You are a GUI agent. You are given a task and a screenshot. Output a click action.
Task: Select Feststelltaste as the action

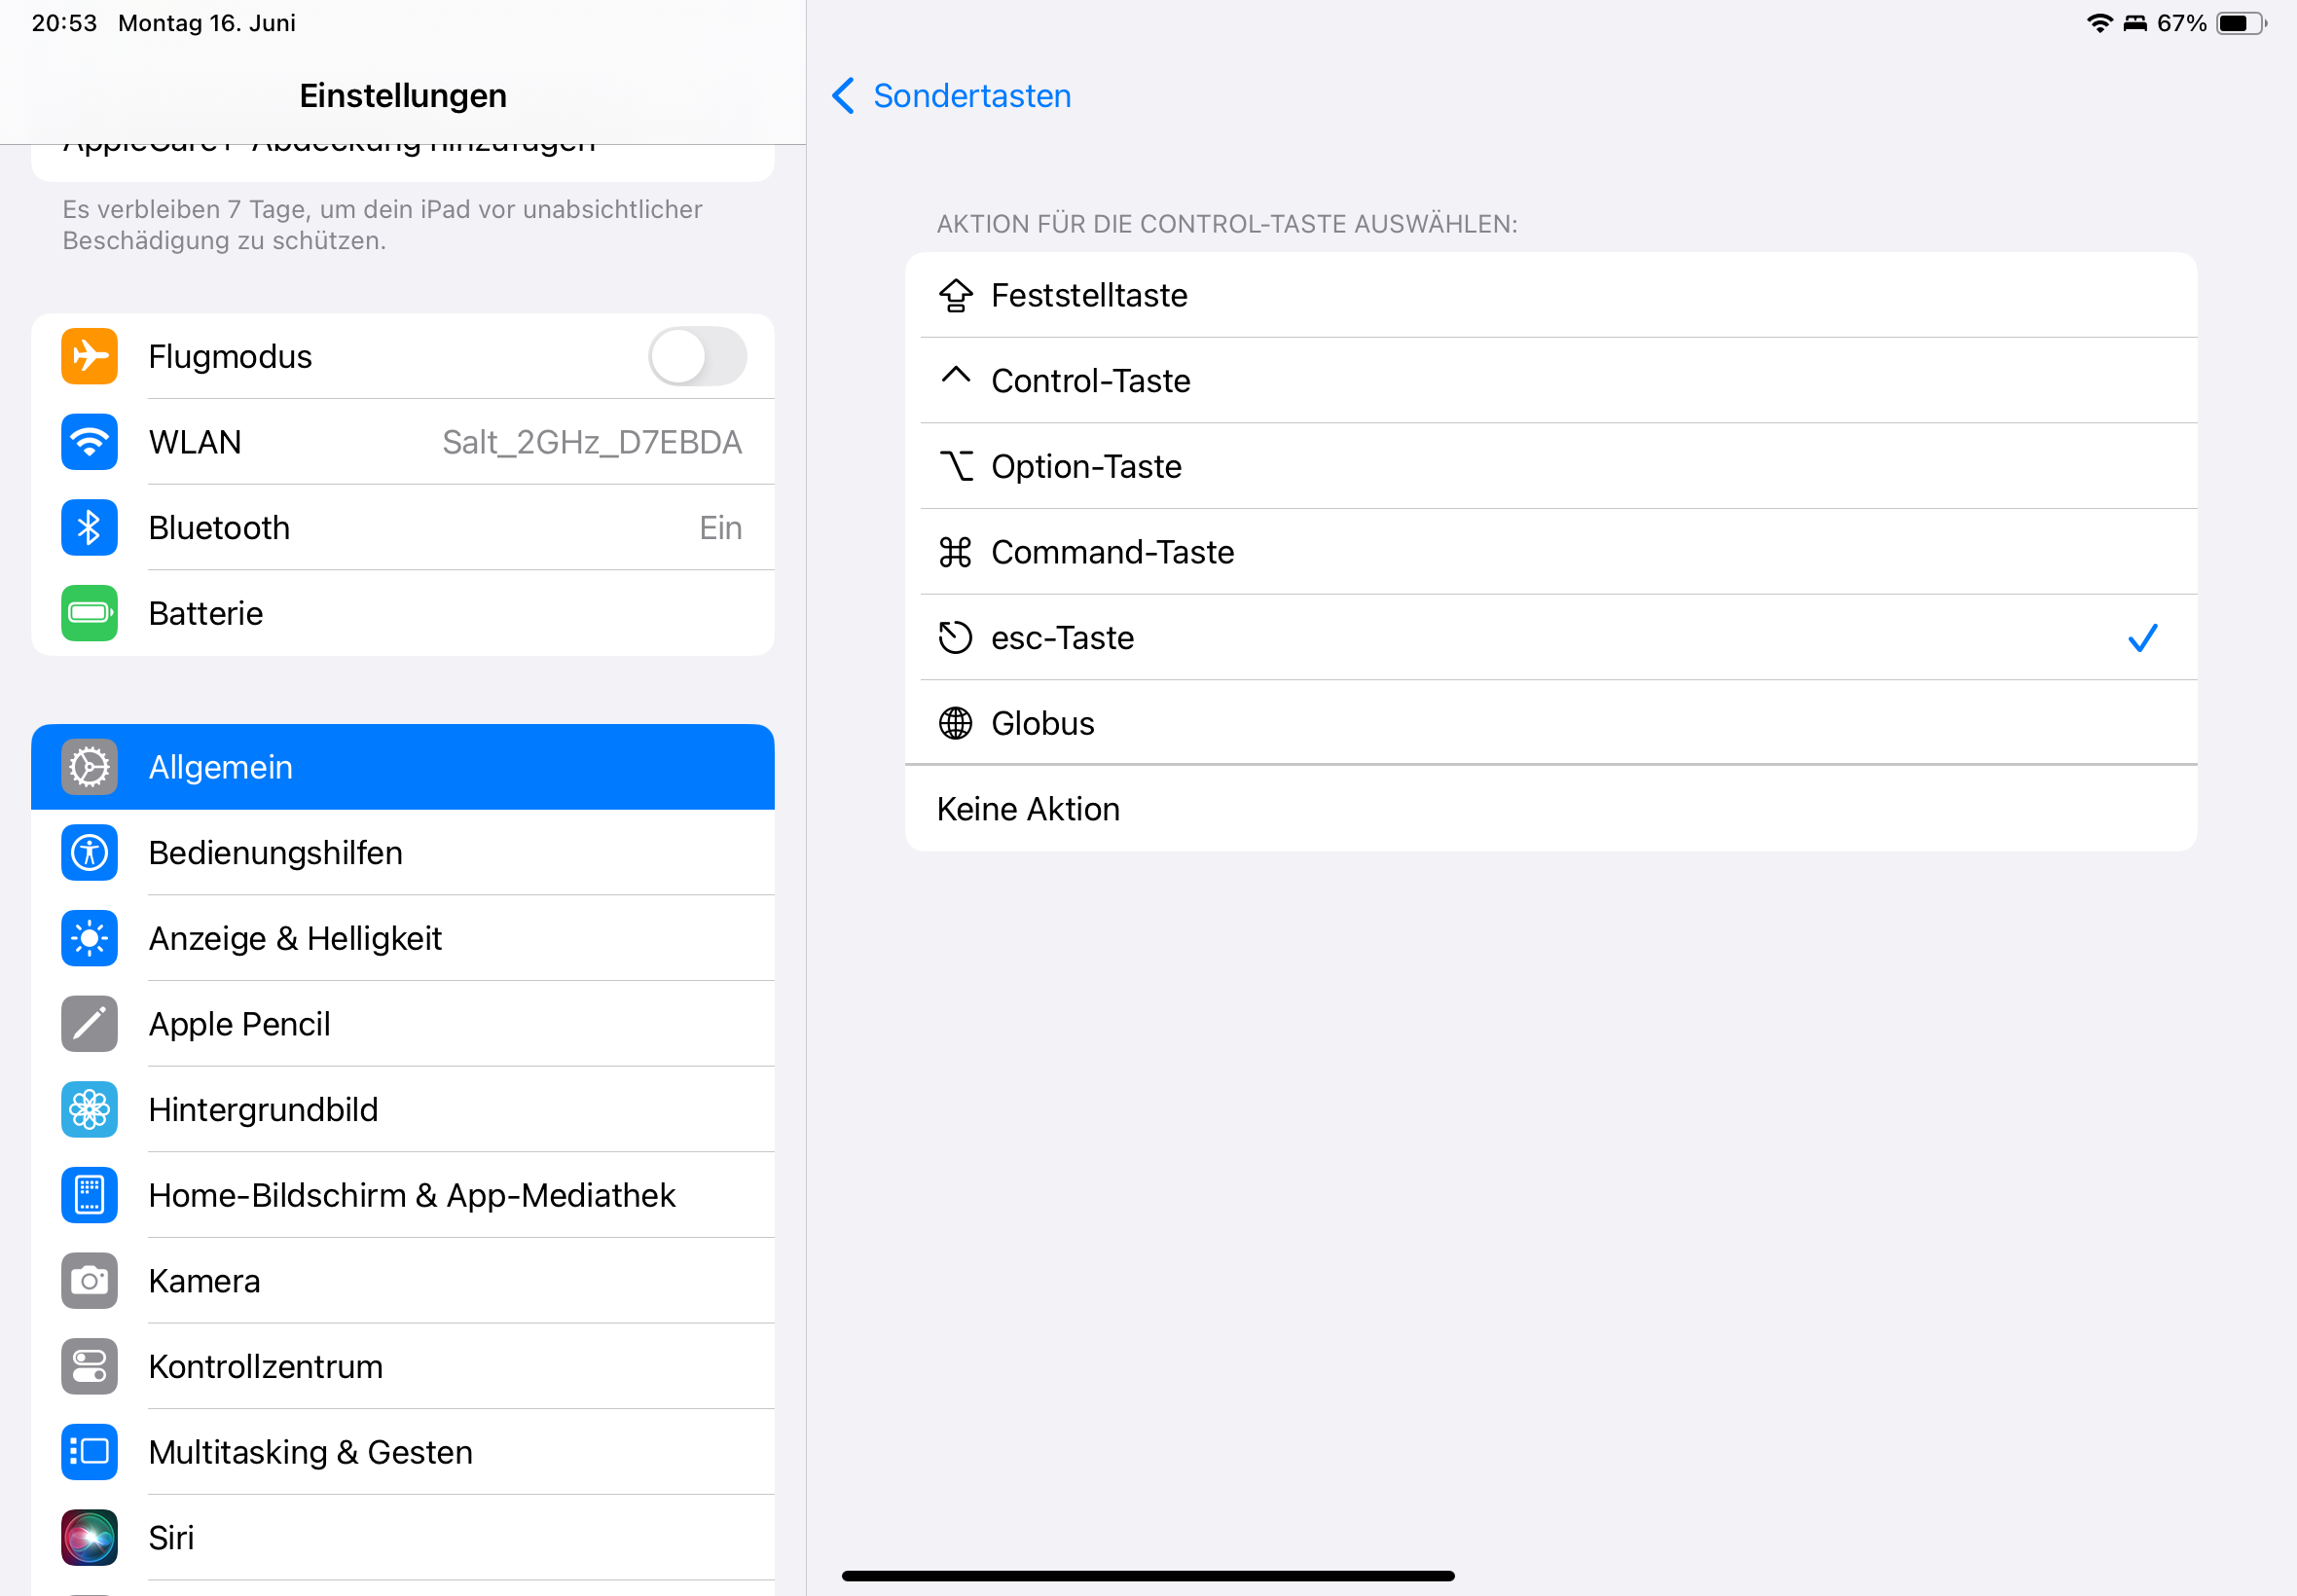(1089, 295)
